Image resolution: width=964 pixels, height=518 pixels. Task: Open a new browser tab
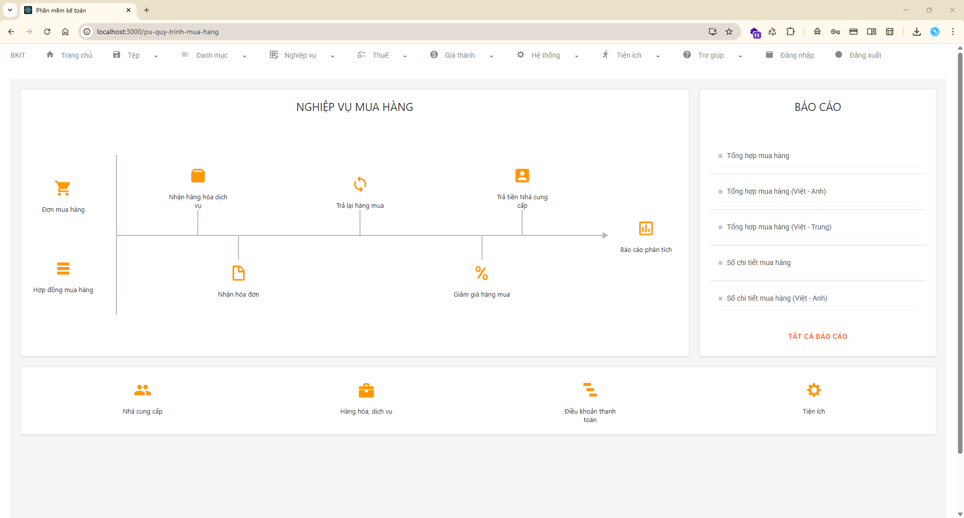(147, 10)
